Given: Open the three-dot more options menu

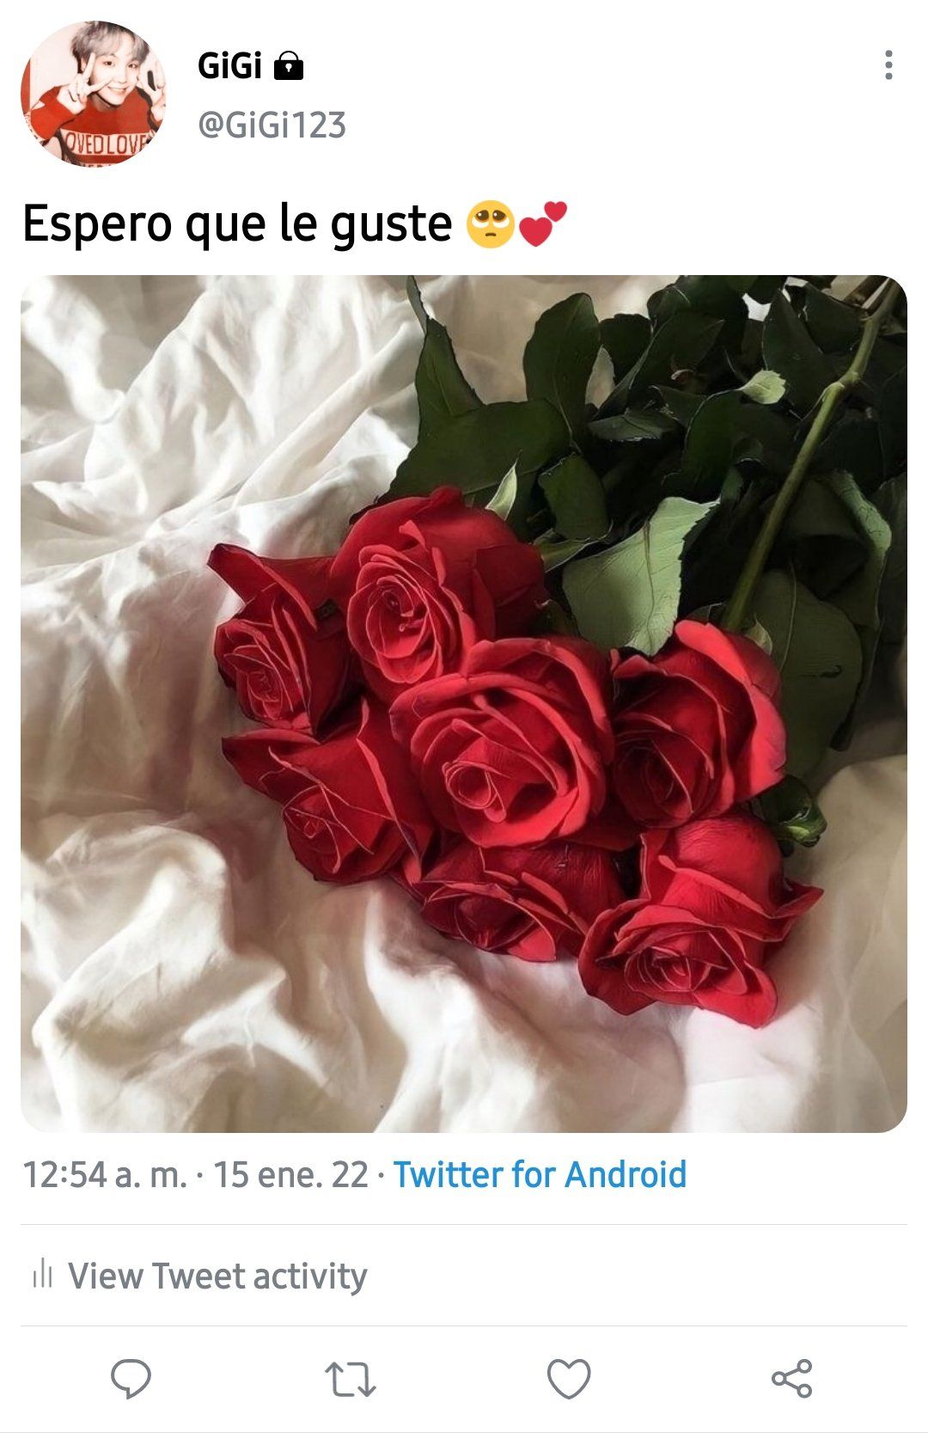Looking at the screenshot, I should coord(888,65).
